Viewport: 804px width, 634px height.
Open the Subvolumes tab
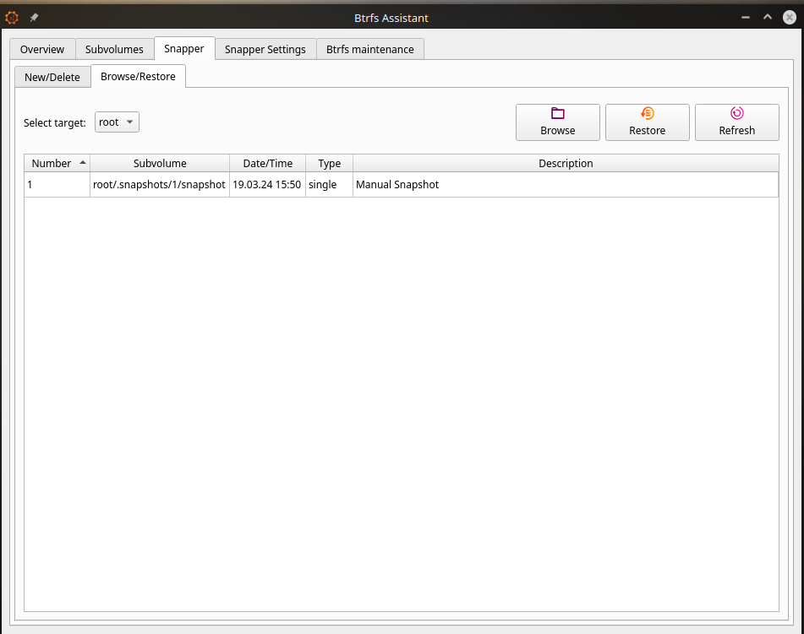pyautogui.click(x=114, y=49)
